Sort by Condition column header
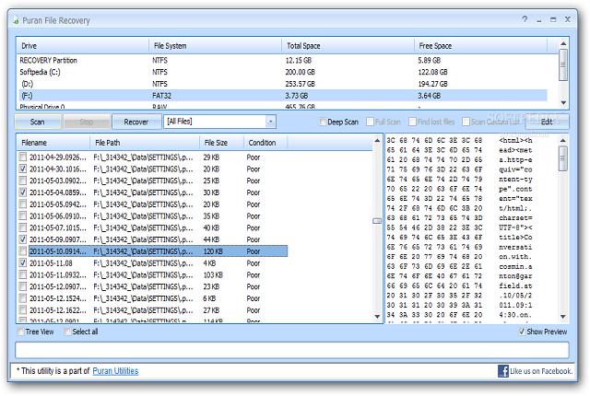This screenshot has height=396, width=590. [263, 143]
